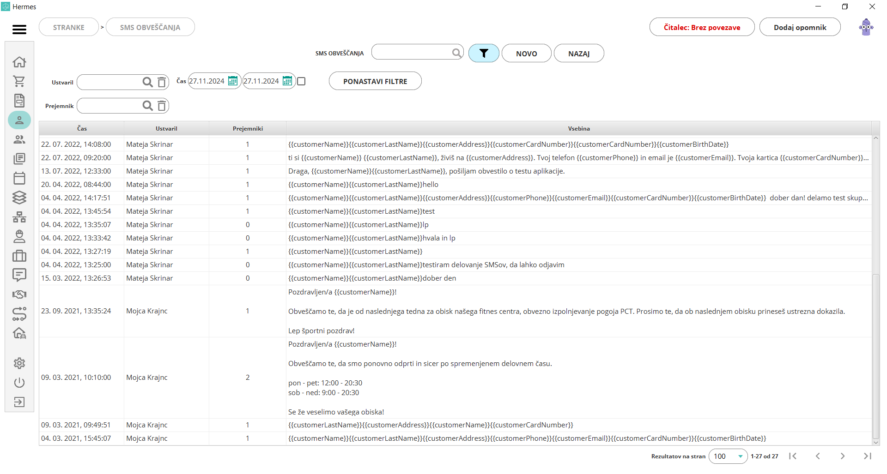Select row dated 15. 03. 2022, 13:26:53
Viewport: 887px width, 474px height.
click(x=455, y=278)
